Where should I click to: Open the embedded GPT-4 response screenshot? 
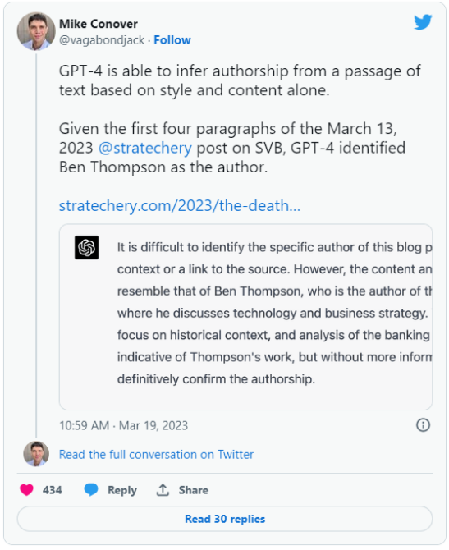pos(245,317)
